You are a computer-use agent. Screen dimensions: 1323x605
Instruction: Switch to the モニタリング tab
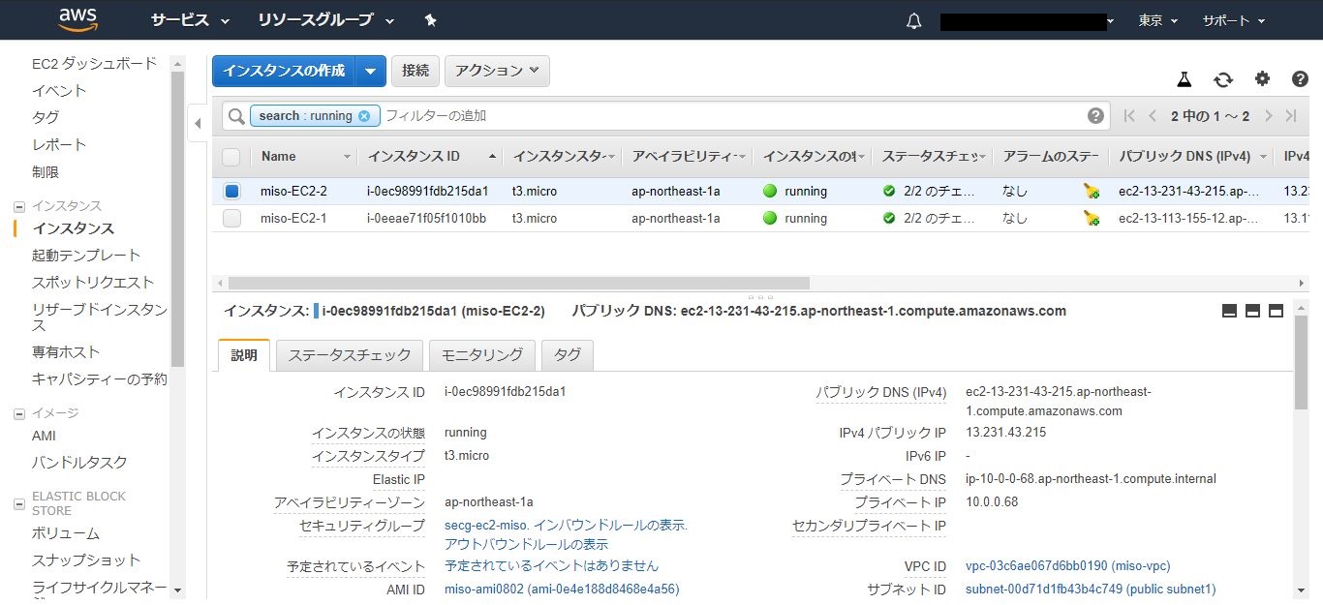point(481,355)
